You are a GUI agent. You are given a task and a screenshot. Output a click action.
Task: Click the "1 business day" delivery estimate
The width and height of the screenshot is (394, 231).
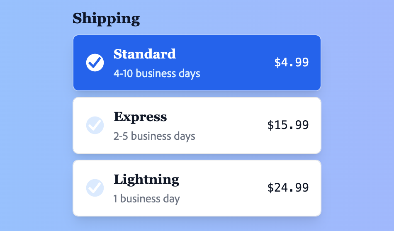coord(146,199)
